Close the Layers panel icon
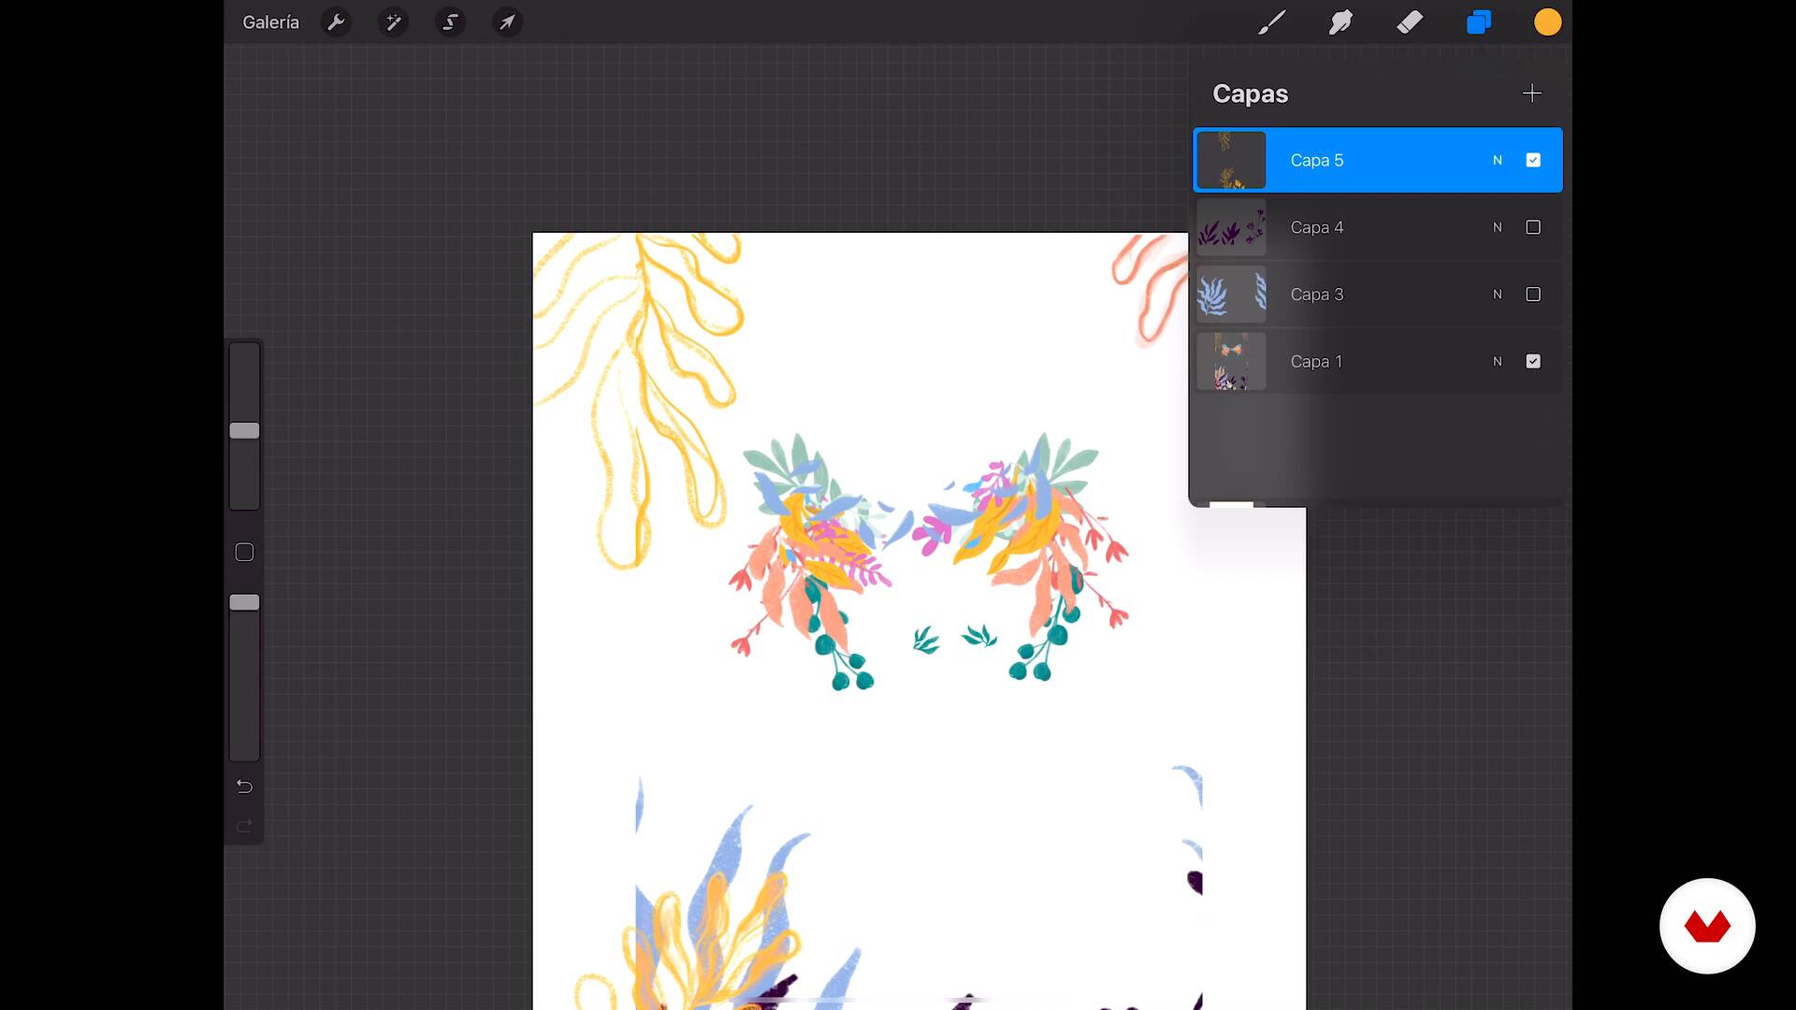The height and width of the screenshot is (1010, 1796). pyautogui.click(x=1479, y=22)
